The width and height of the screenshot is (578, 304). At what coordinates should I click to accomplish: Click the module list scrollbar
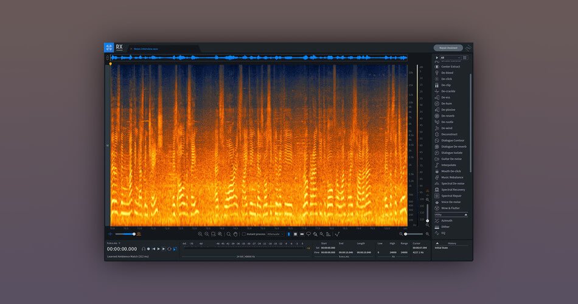[x=470, y=123]
